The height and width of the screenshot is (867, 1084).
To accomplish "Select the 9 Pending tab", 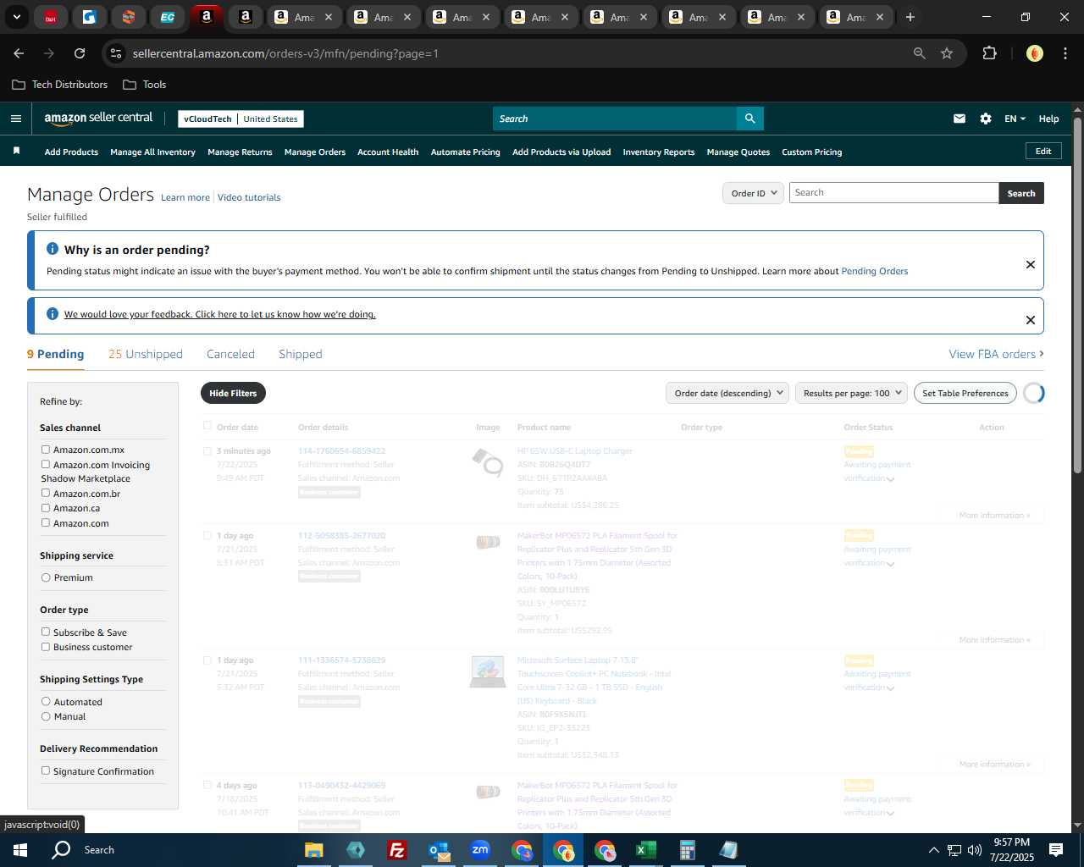I will pyautogui.click(x=55, y=354).
